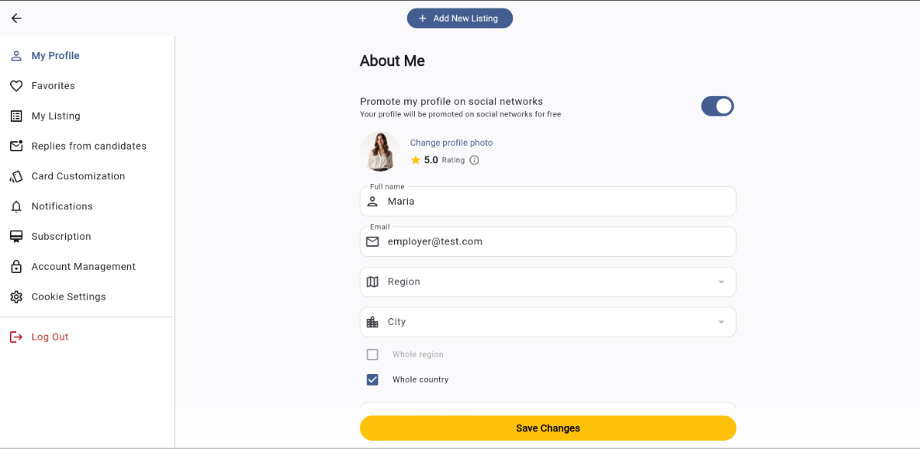
Task: Click the map icon in Region field
Action: point(373,282)
